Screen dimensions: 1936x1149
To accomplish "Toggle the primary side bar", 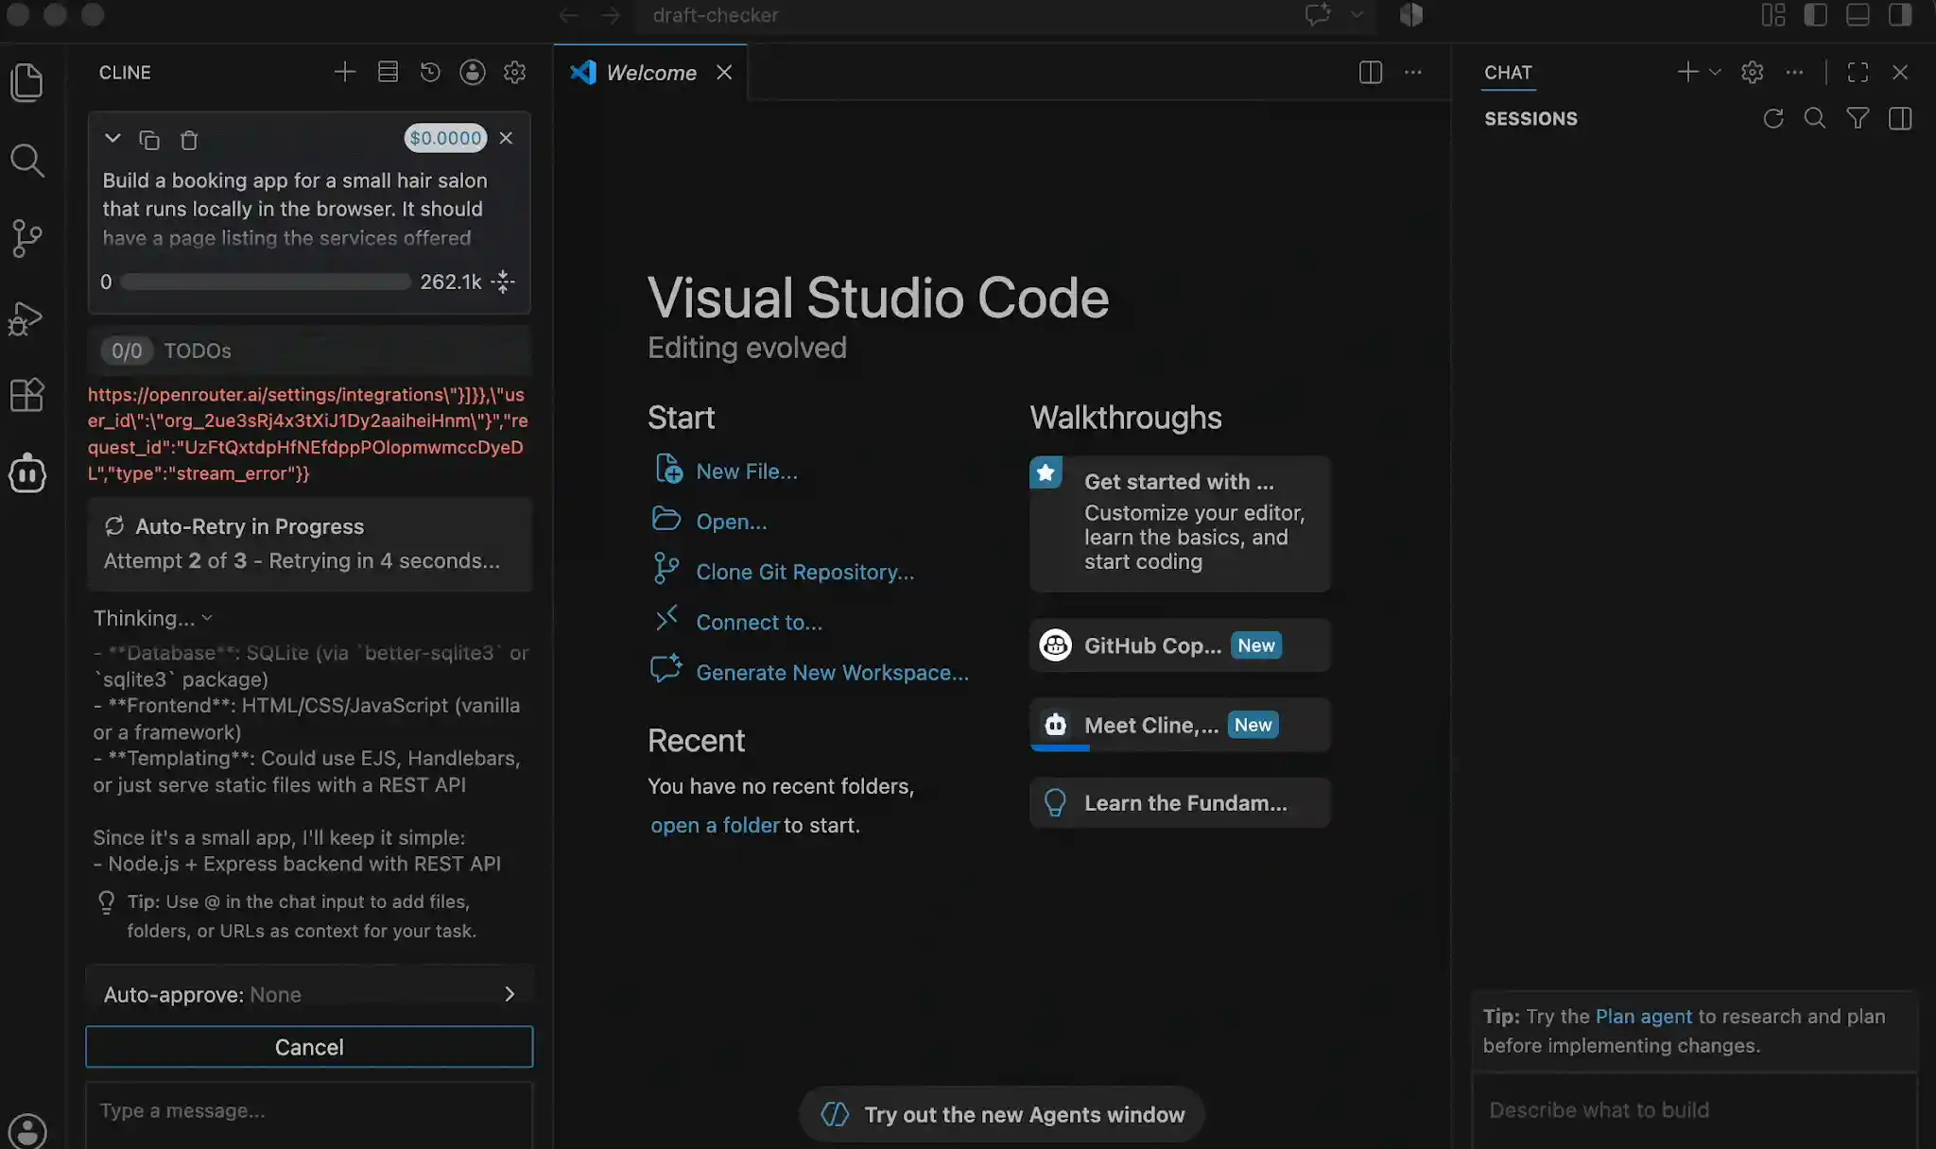I will point(1815,15).
